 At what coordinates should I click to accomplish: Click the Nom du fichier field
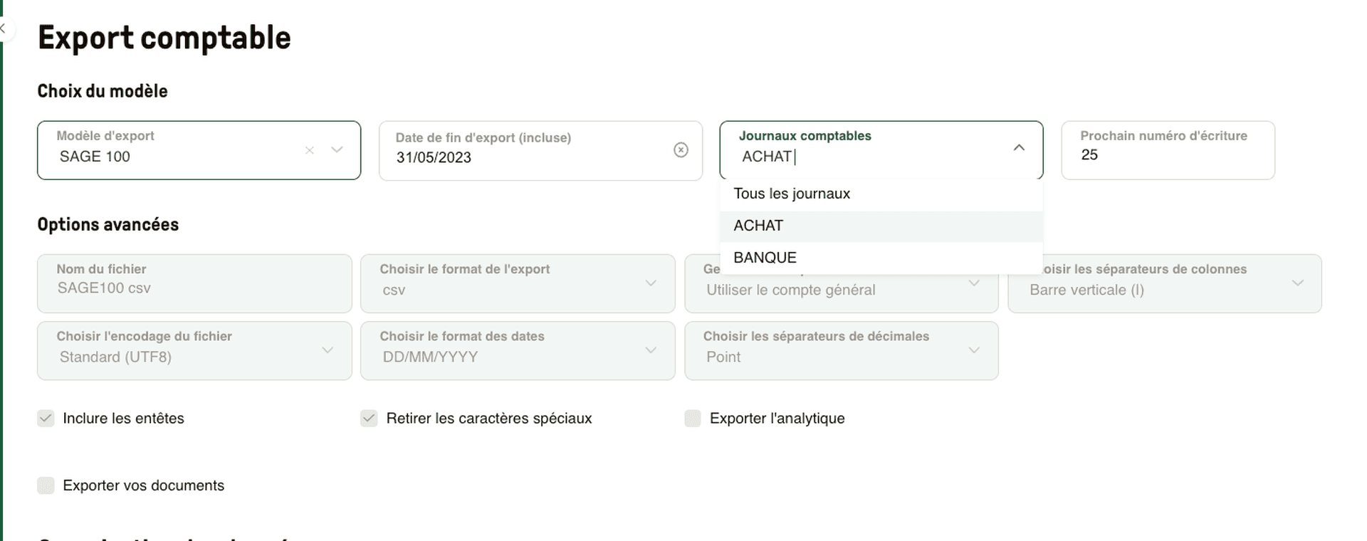point(194,283)
